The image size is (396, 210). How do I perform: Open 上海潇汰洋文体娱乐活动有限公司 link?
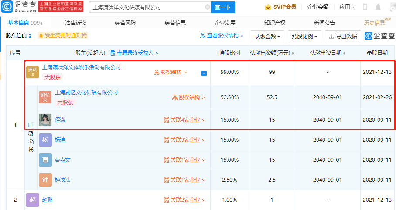[x=81, y=67]
